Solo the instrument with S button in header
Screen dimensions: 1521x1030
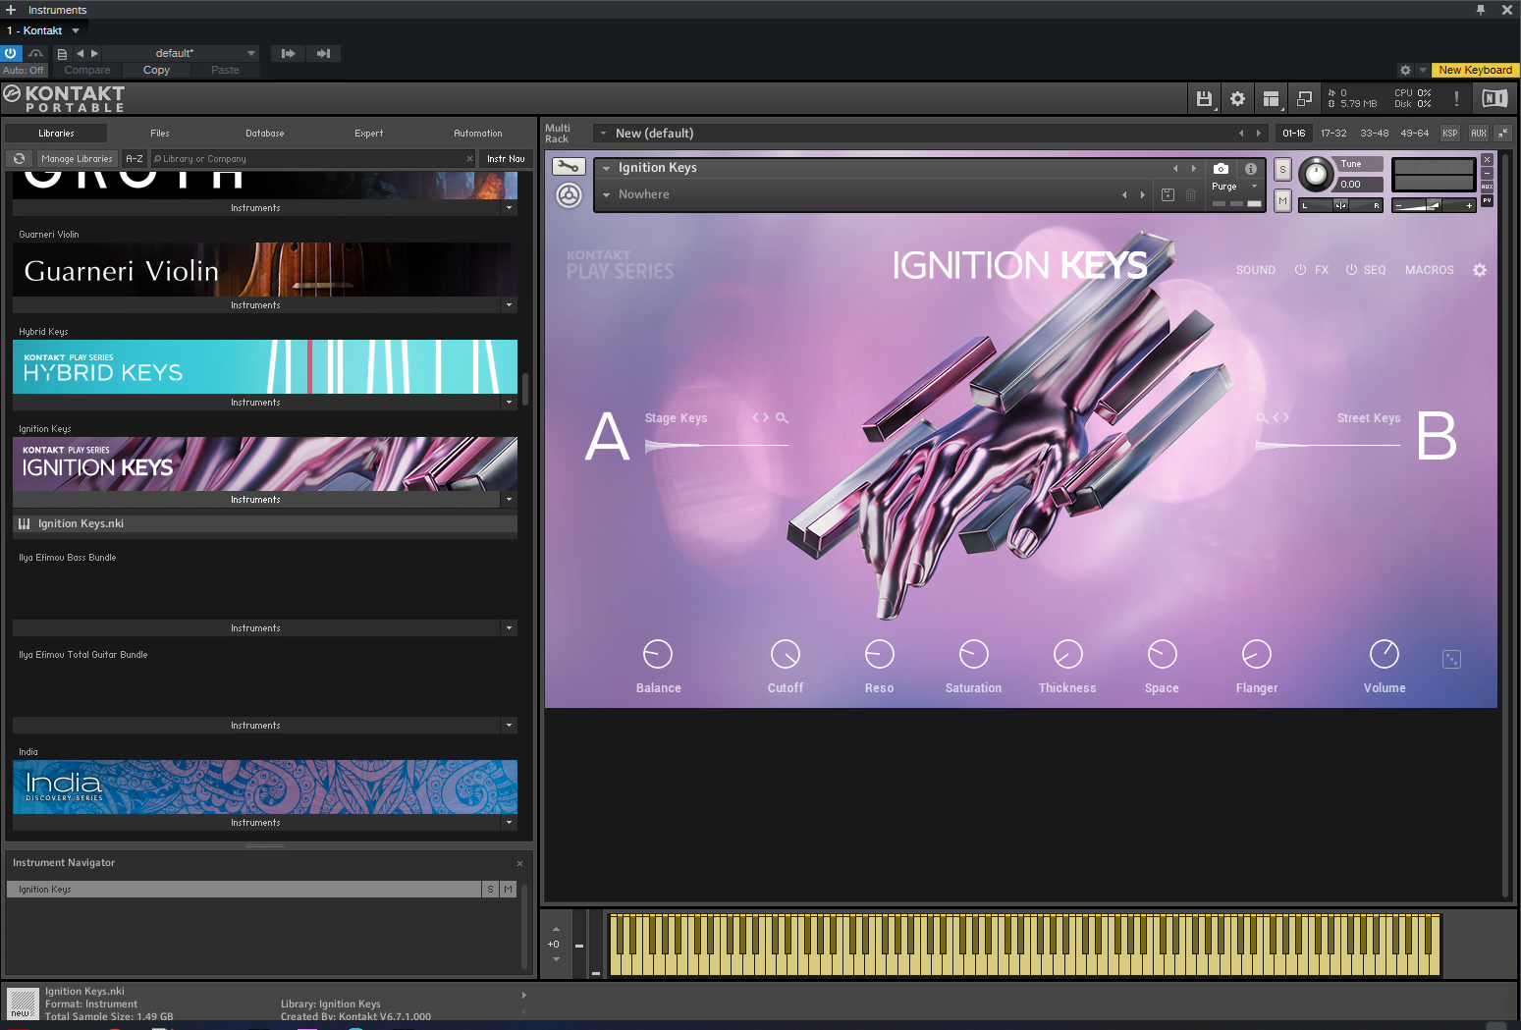tap(1282, 170)
